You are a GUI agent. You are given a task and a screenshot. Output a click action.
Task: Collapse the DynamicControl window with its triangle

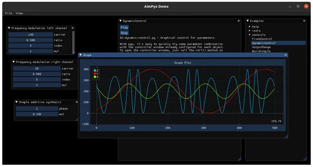click(x=121, y=21)
